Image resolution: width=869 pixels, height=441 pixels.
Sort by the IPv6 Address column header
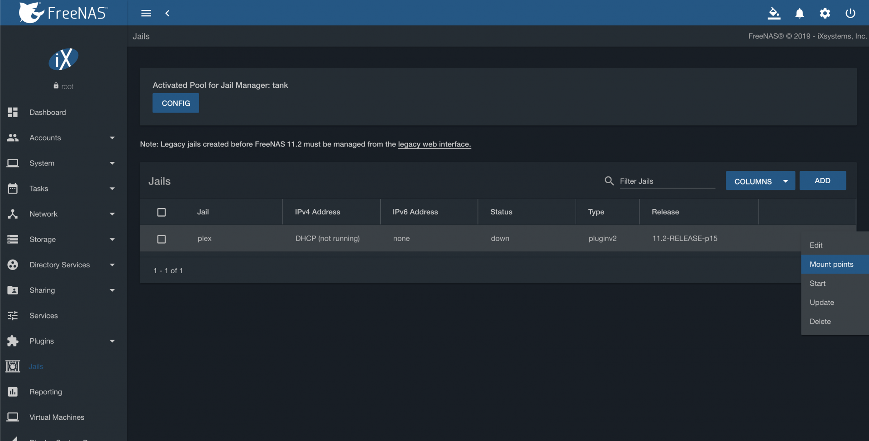[x=415, y=212]
